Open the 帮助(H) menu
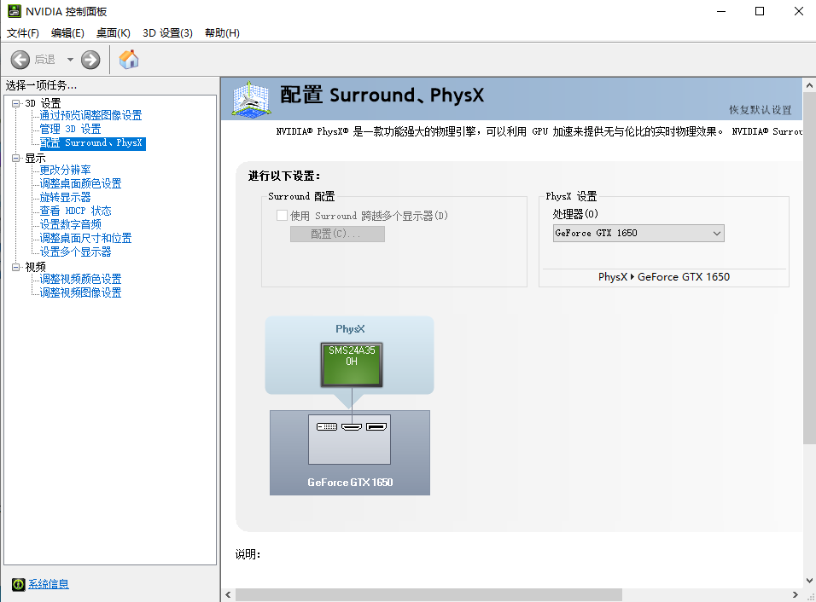Viewport: 816px width, 602px height. tap(222, 33)
